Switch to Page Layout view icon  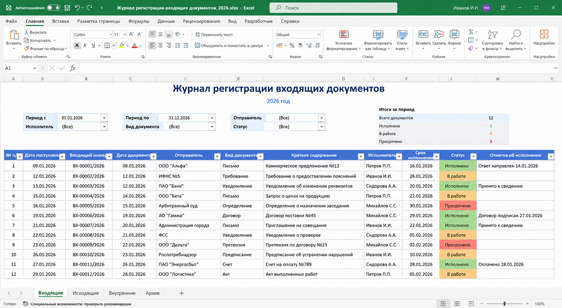(457, 304)
